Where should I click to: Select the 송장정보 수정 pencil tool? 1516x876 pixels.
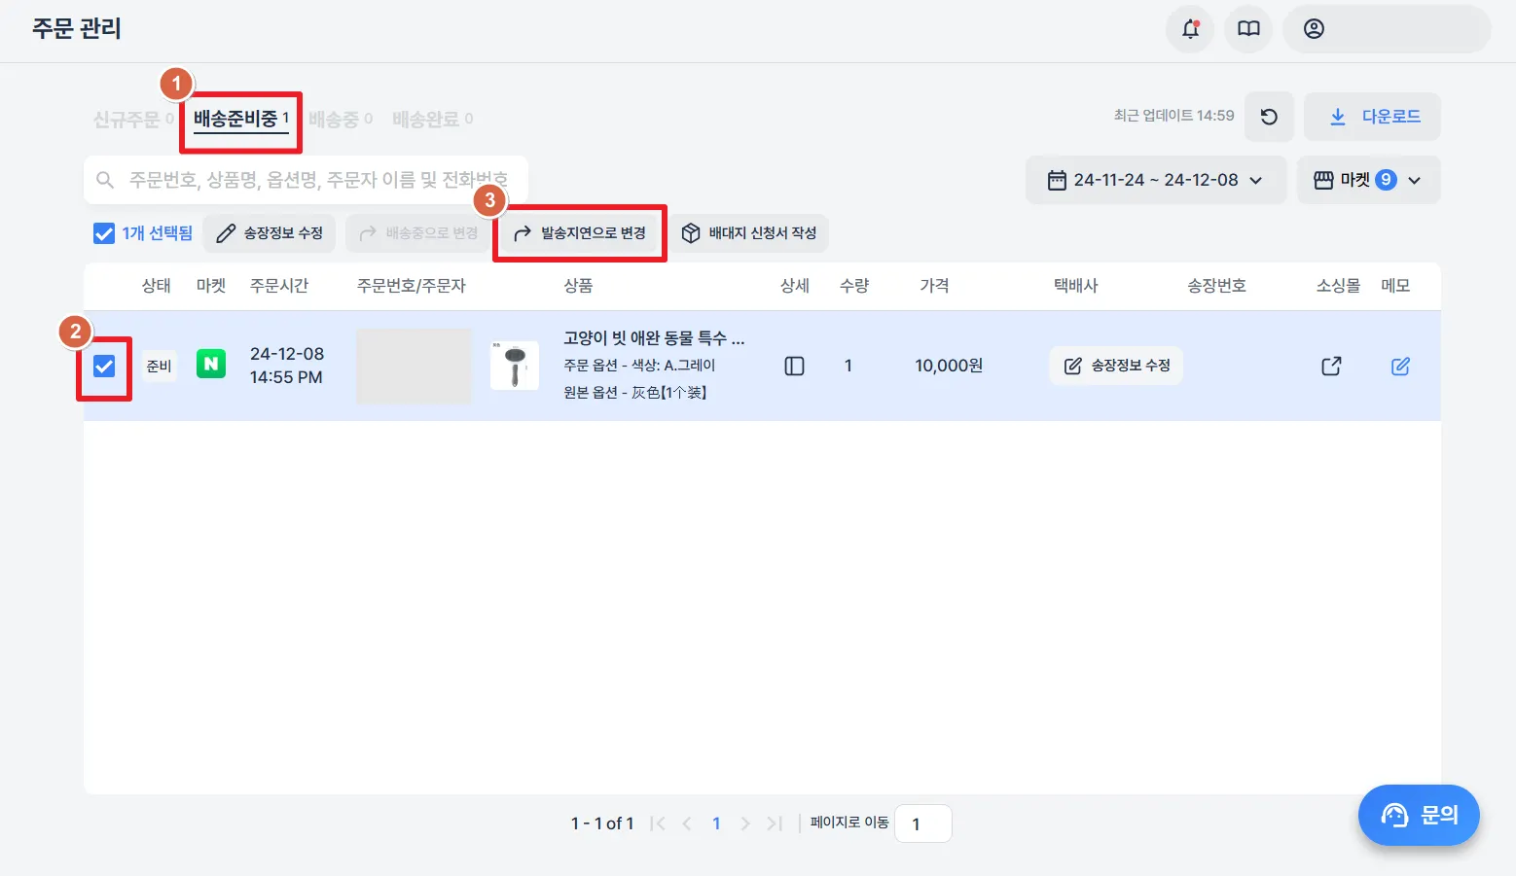269,232
